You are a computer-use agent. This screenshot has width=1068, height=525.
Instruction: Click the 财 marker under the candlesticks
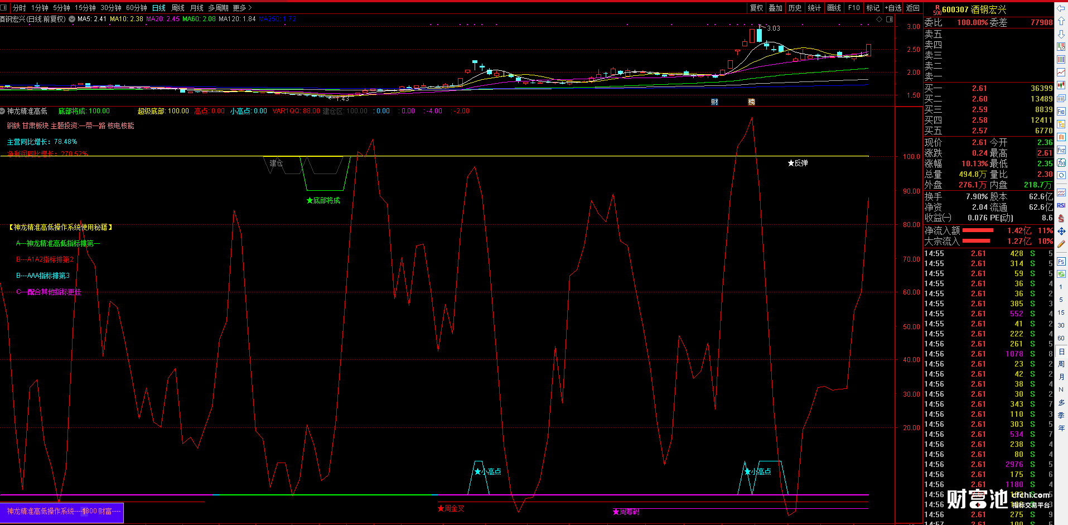[x=714, y=102]
